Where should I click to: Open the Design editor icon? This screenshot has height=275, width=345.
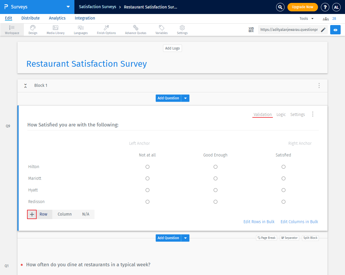[x=33, y=29]
